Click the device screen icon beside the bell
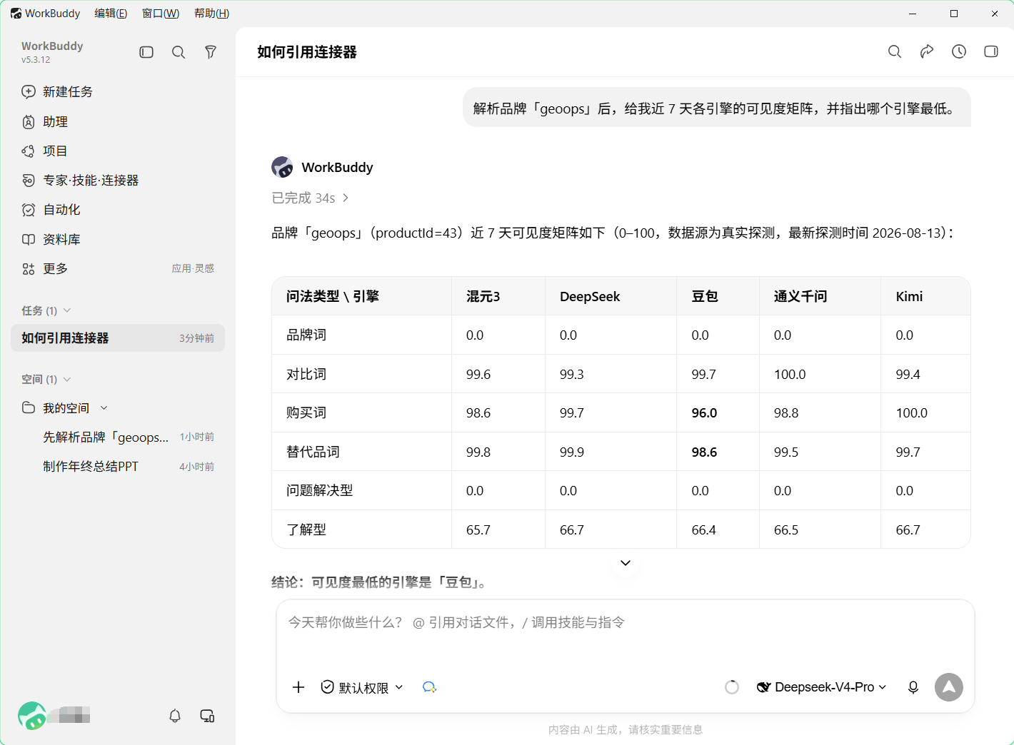 (x=207, y=716)
